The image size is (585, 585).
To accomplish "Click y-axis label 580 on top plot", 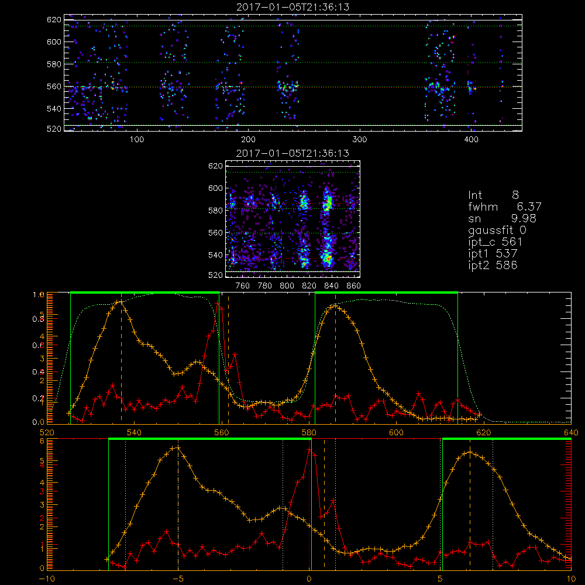I will (54, 64).
